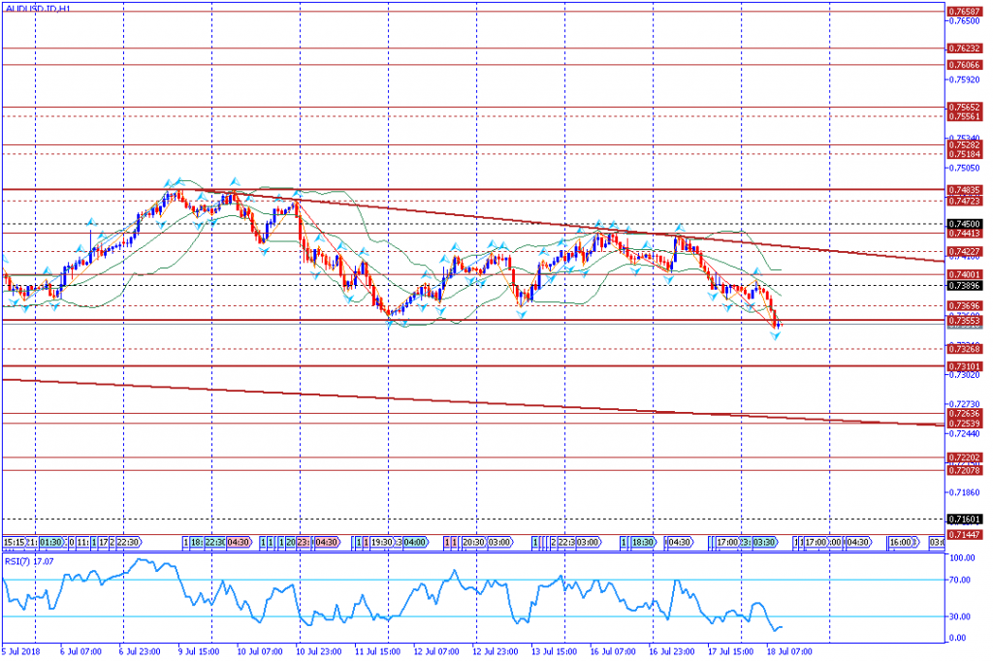993x662 pixels.
Task: Select the 0.73696 price level label
Action: tap(965, 305)
